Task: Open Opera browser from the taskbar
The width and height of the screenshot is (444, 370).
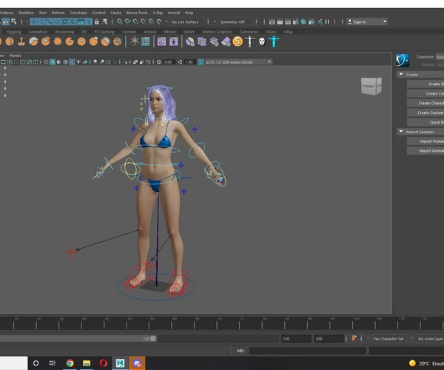Action: [x=104, y=363]
